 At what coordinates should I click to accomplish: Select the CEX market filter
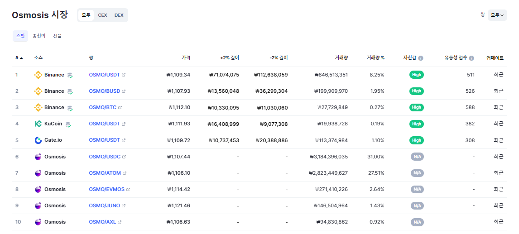[x=103, y=15]
